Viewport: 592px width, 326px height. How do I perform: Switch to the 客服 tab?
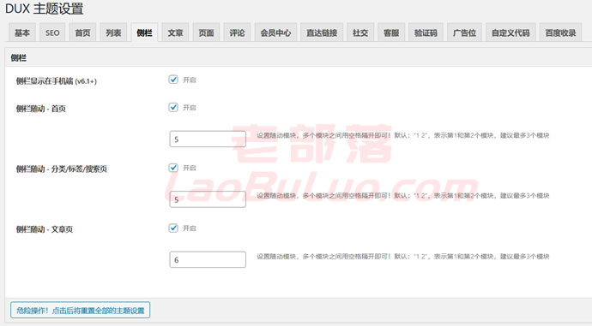pyautogui.click(x=391, y=33)
